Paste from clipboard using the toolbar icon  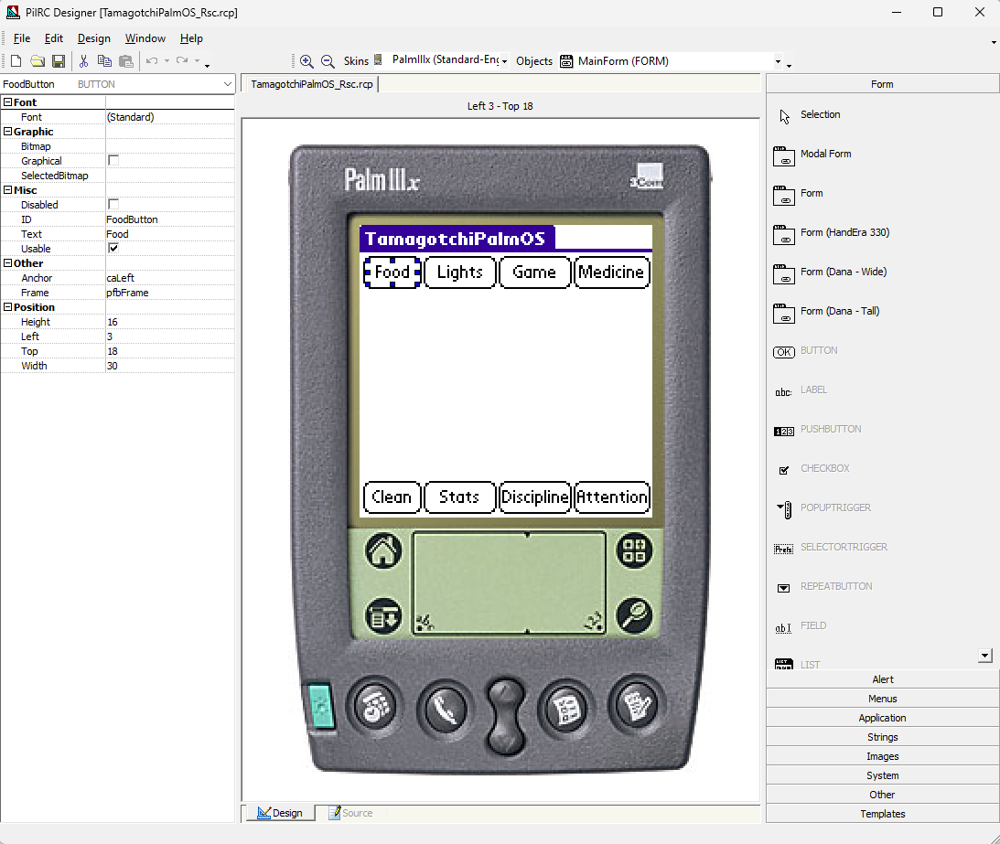pos(126,61)
